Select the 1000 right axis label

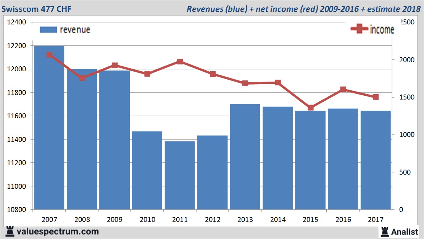[x=407, y=135]
